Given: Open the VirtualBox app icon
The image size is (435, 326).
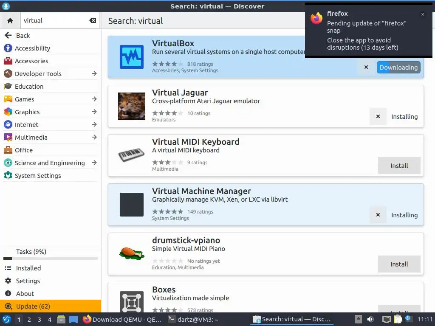Looking at the screenshot, I should 132,57.
